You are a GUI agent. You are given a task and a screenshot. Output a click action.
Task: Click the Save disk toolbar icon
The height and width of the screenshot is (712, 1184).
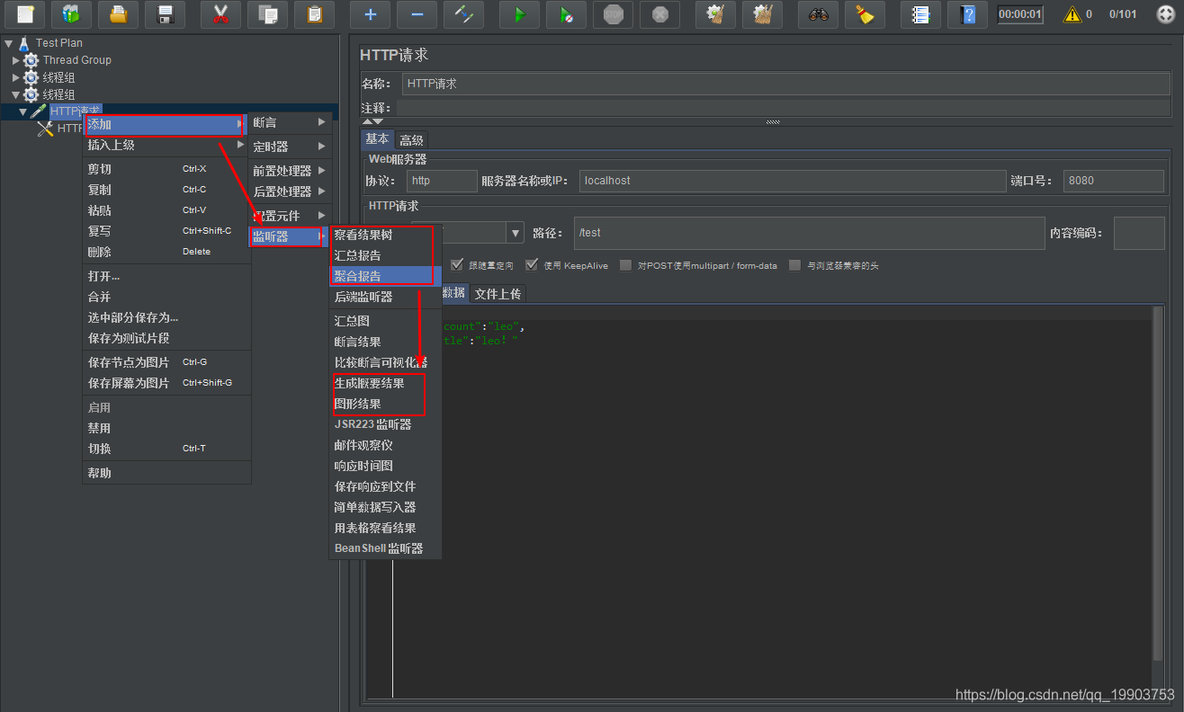tap(165, 14)
